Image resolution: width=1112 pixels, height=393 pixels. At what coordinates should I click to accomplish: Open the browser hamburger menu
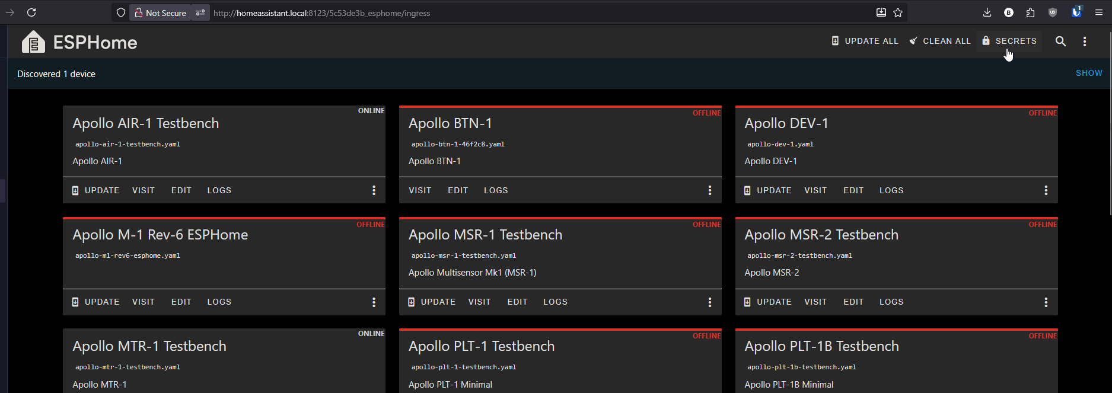[x=1098, y=12]
